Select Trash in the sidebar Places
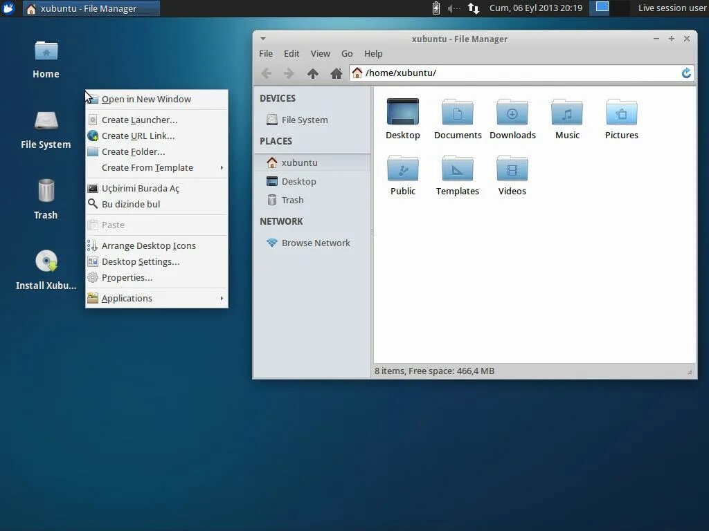Viewport: 709px width, 531px height. tap(312, 200)
